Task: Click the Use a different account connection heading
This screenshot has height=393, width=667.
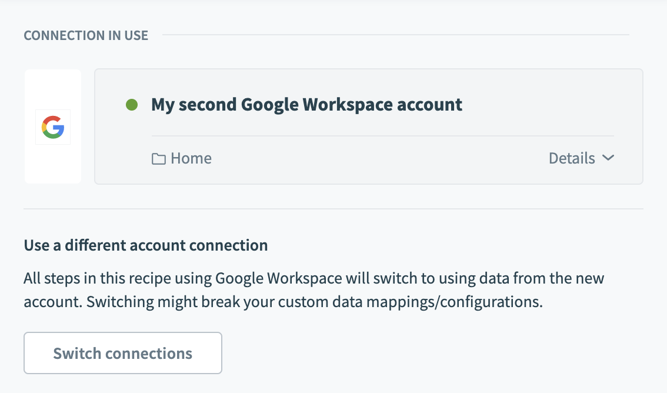Action: click(x=146, y=245)
